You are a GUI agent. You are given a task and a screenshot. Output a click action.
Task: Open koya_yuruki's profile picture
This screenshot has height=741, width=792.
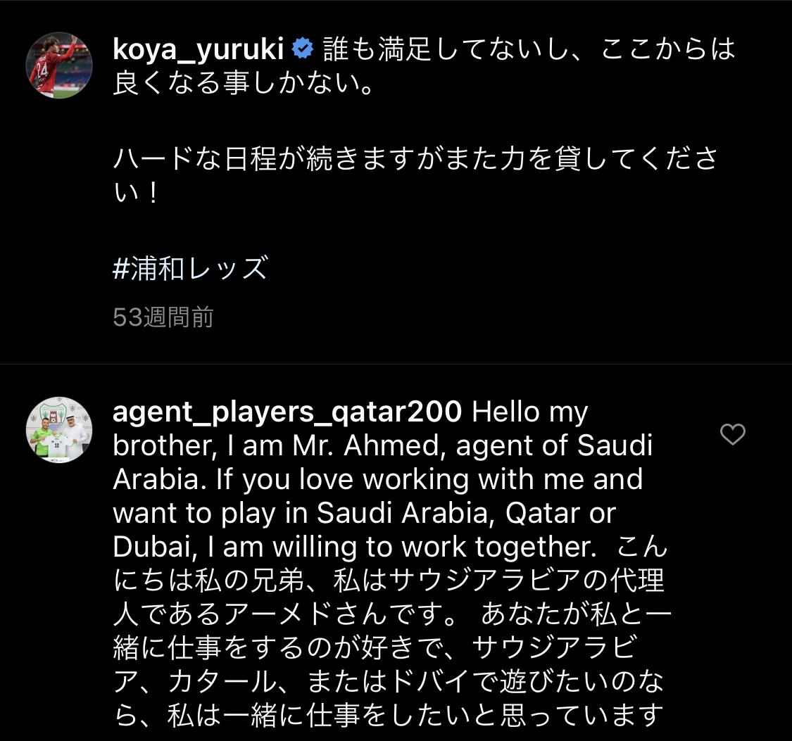click(60, 65)
